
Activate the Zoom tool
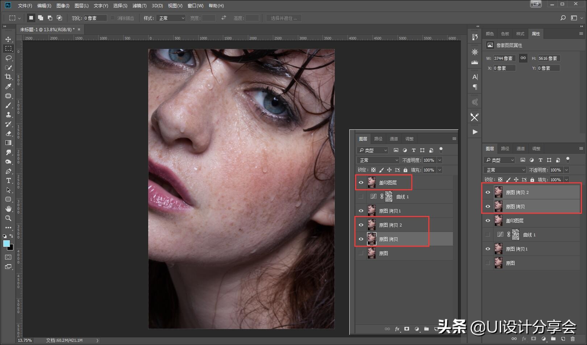(x=8, y=218)
